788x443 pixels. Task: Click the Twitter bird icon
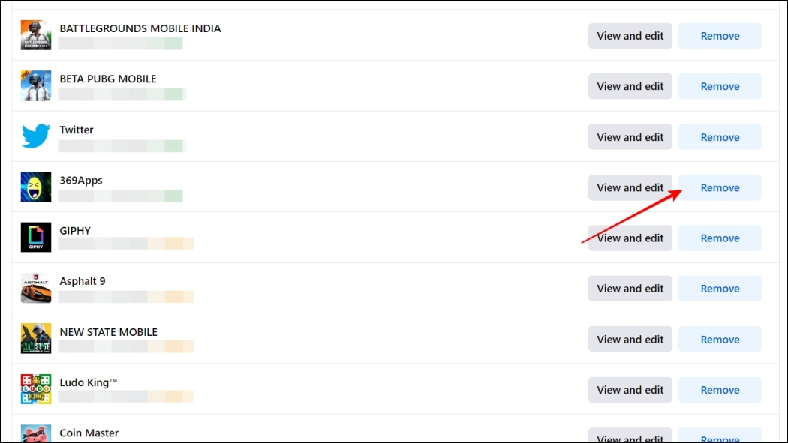click(x=36, y=136)
